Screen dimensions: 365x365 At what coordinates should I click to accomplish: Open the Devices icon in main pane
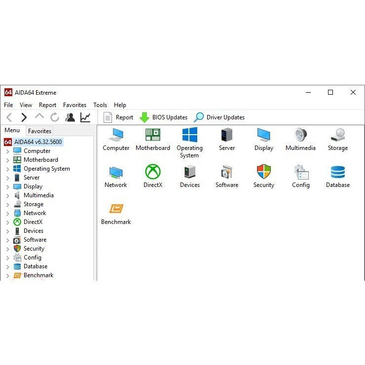pos(190,172)
